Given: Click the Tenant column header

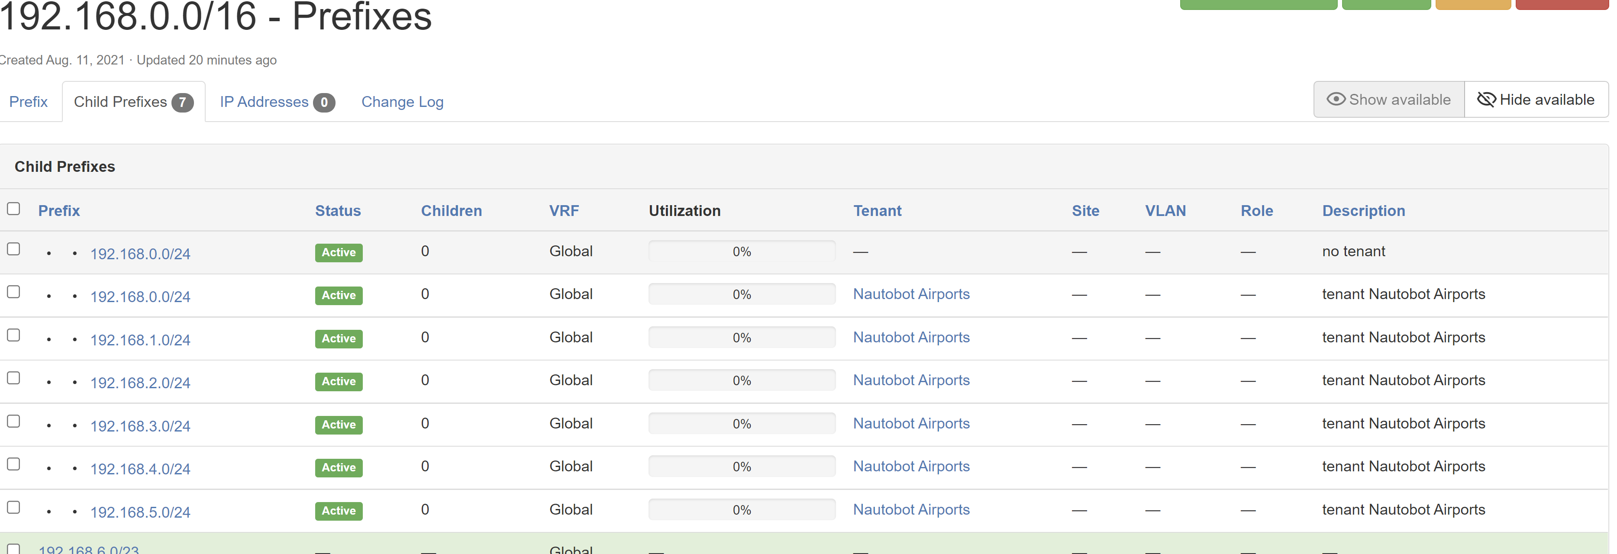Looking at the screenshot, I should click(x=877, y=211).
